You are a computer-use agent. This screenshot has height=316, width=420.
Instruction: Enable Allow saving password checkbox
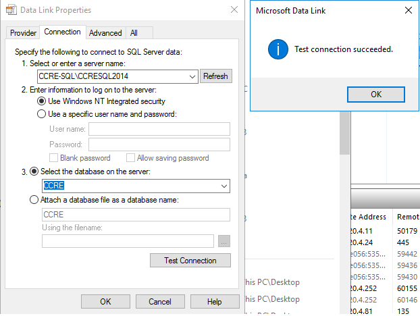click(130, 158)
